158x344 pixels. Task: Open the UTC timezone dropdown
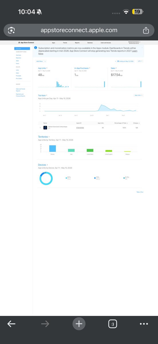point(140,61)
